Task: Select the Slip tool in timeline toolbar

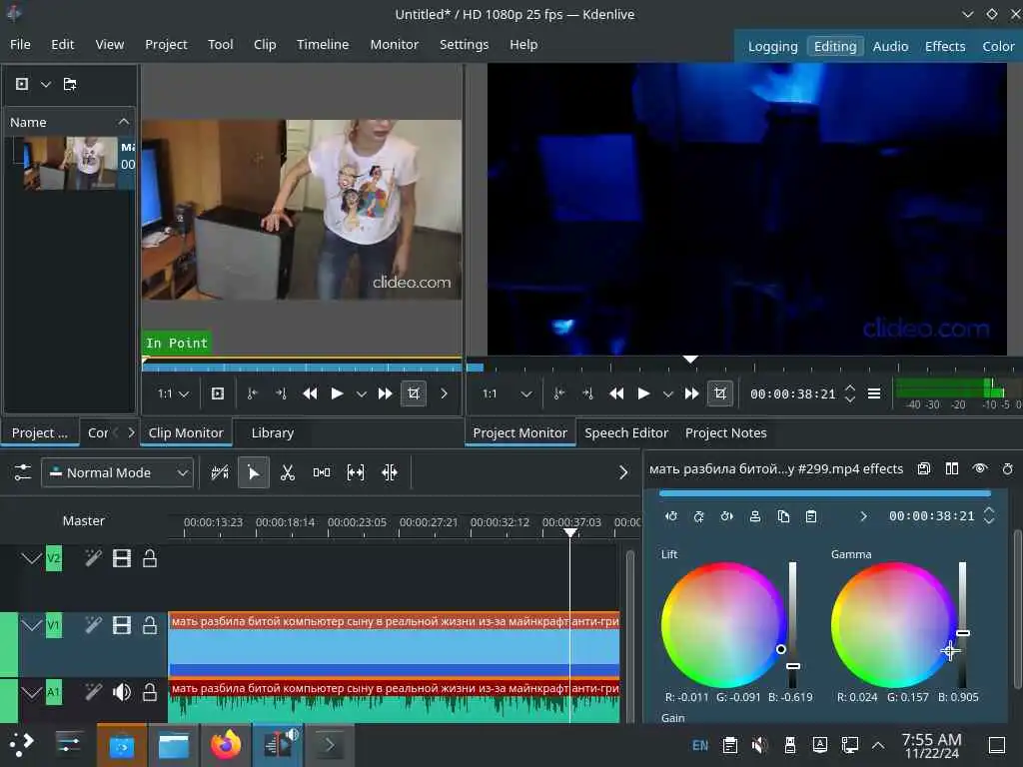Action: pos(356,472)
